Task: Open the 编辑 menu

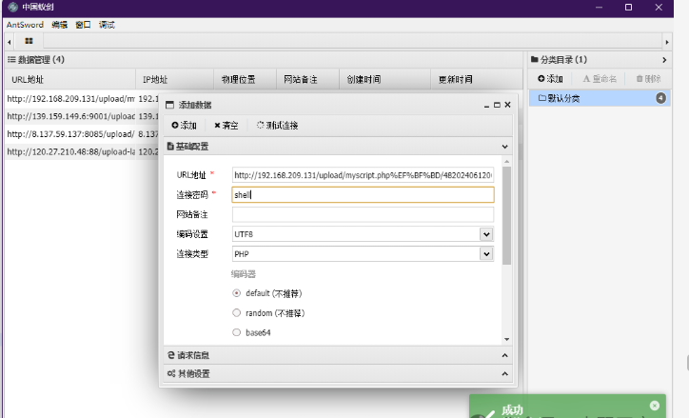Action: tap(59, 25)
